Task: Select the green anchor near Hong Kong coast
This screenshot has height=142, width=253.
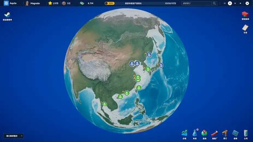Action: tap(127, 93)
